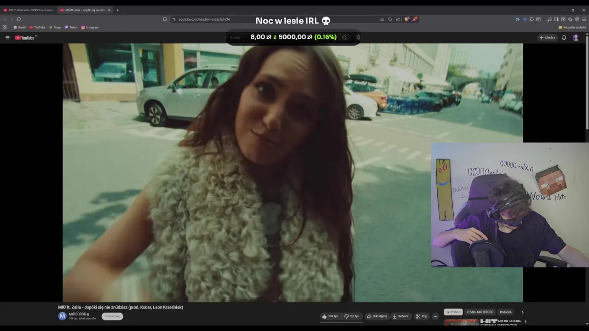Image resolution: width=589 pixels, height=331 pixels.
Task: Open the music note toolbar icon
Action: click(549, 19)
